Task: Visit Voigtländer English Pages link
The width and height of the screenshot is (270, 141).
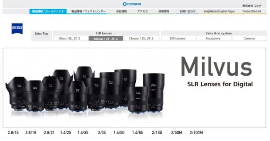Action: coord(219,11)
